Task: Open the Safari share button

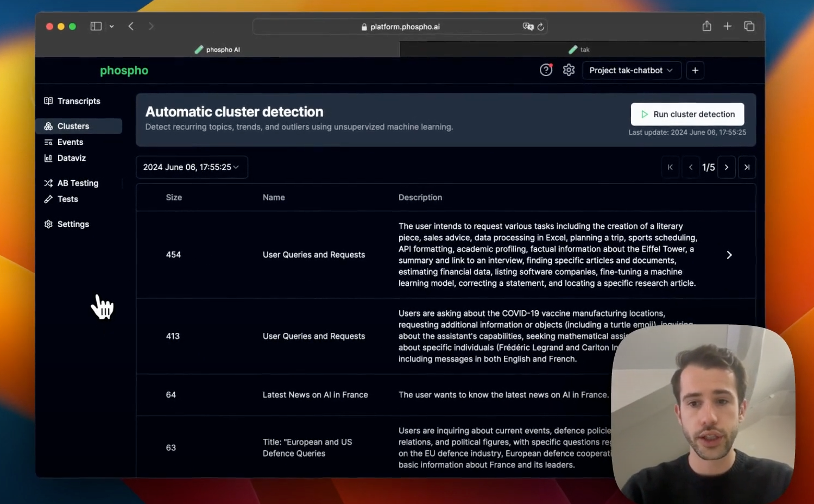Action: point(706,26)
